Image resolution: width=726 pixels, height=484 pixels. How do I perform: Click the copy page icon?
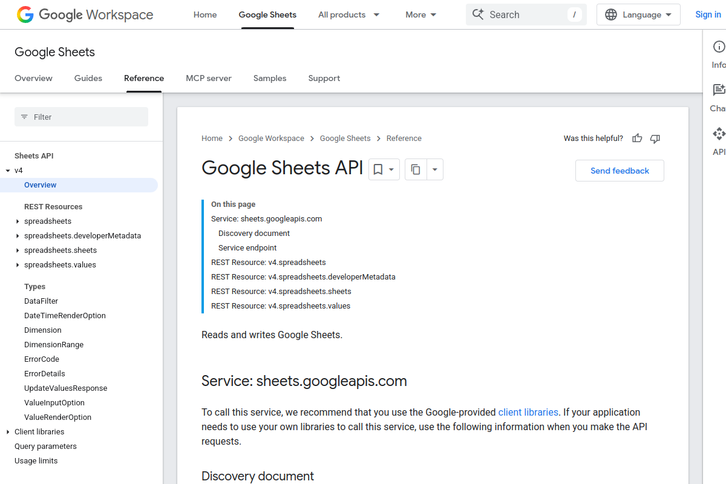coord(416,170)
